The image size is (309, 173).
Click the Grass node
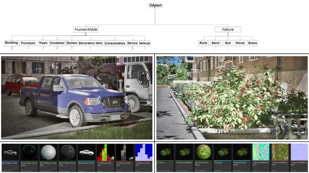point(252,43)
